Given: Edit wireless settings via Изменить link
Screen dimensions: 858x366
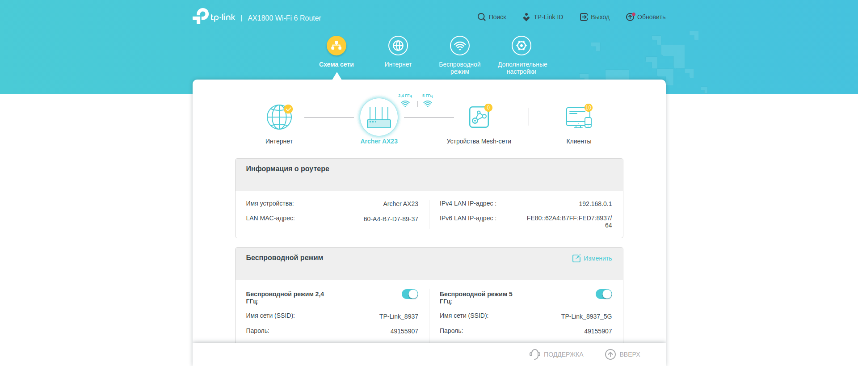Looking at the screenshot, I should [592, 258].
